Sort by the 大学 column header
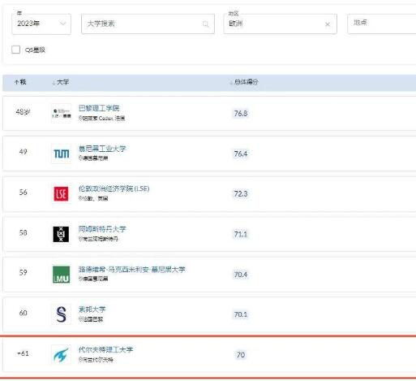The image size is (416, 381). (60, 82)
